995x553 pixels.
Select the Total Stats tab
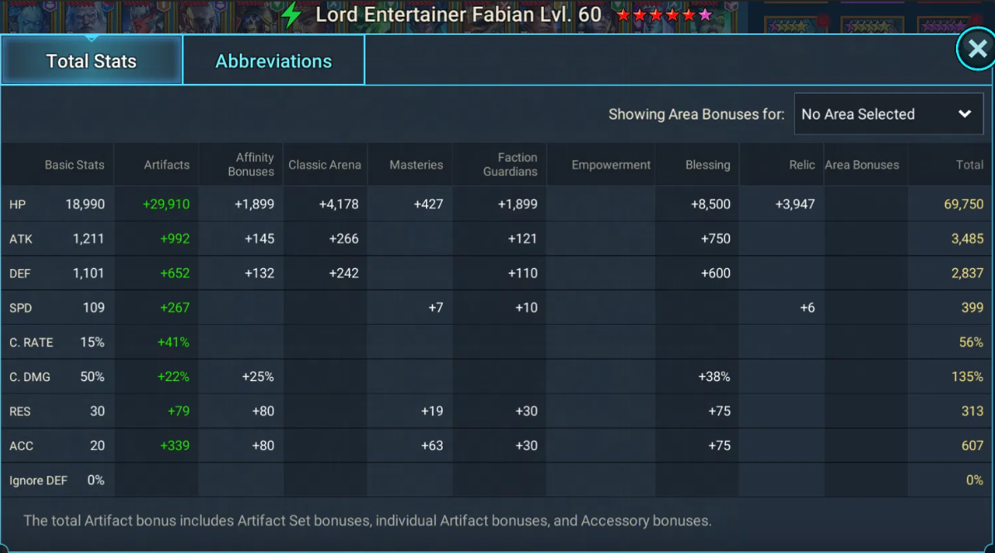(x=91, y=61)
